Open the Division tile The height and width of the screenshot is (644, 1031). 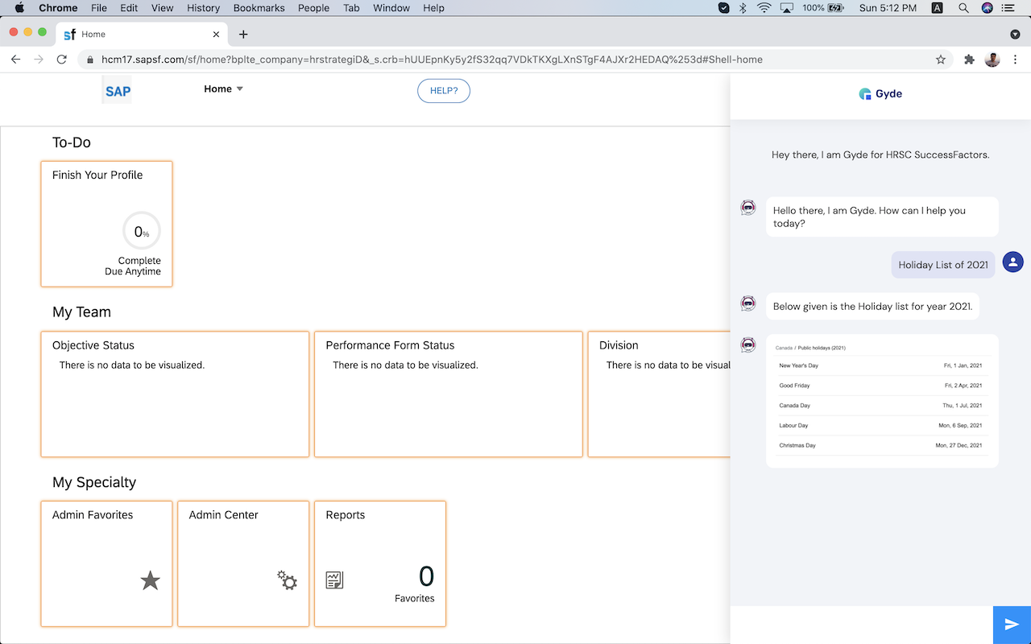tap(659, 394)
